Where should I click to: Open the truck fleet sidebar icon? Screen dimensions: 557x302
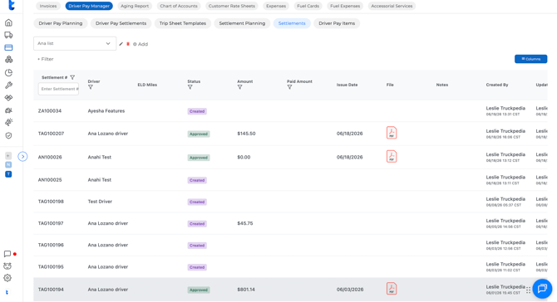pyautogui.click(x=8, y=35)
